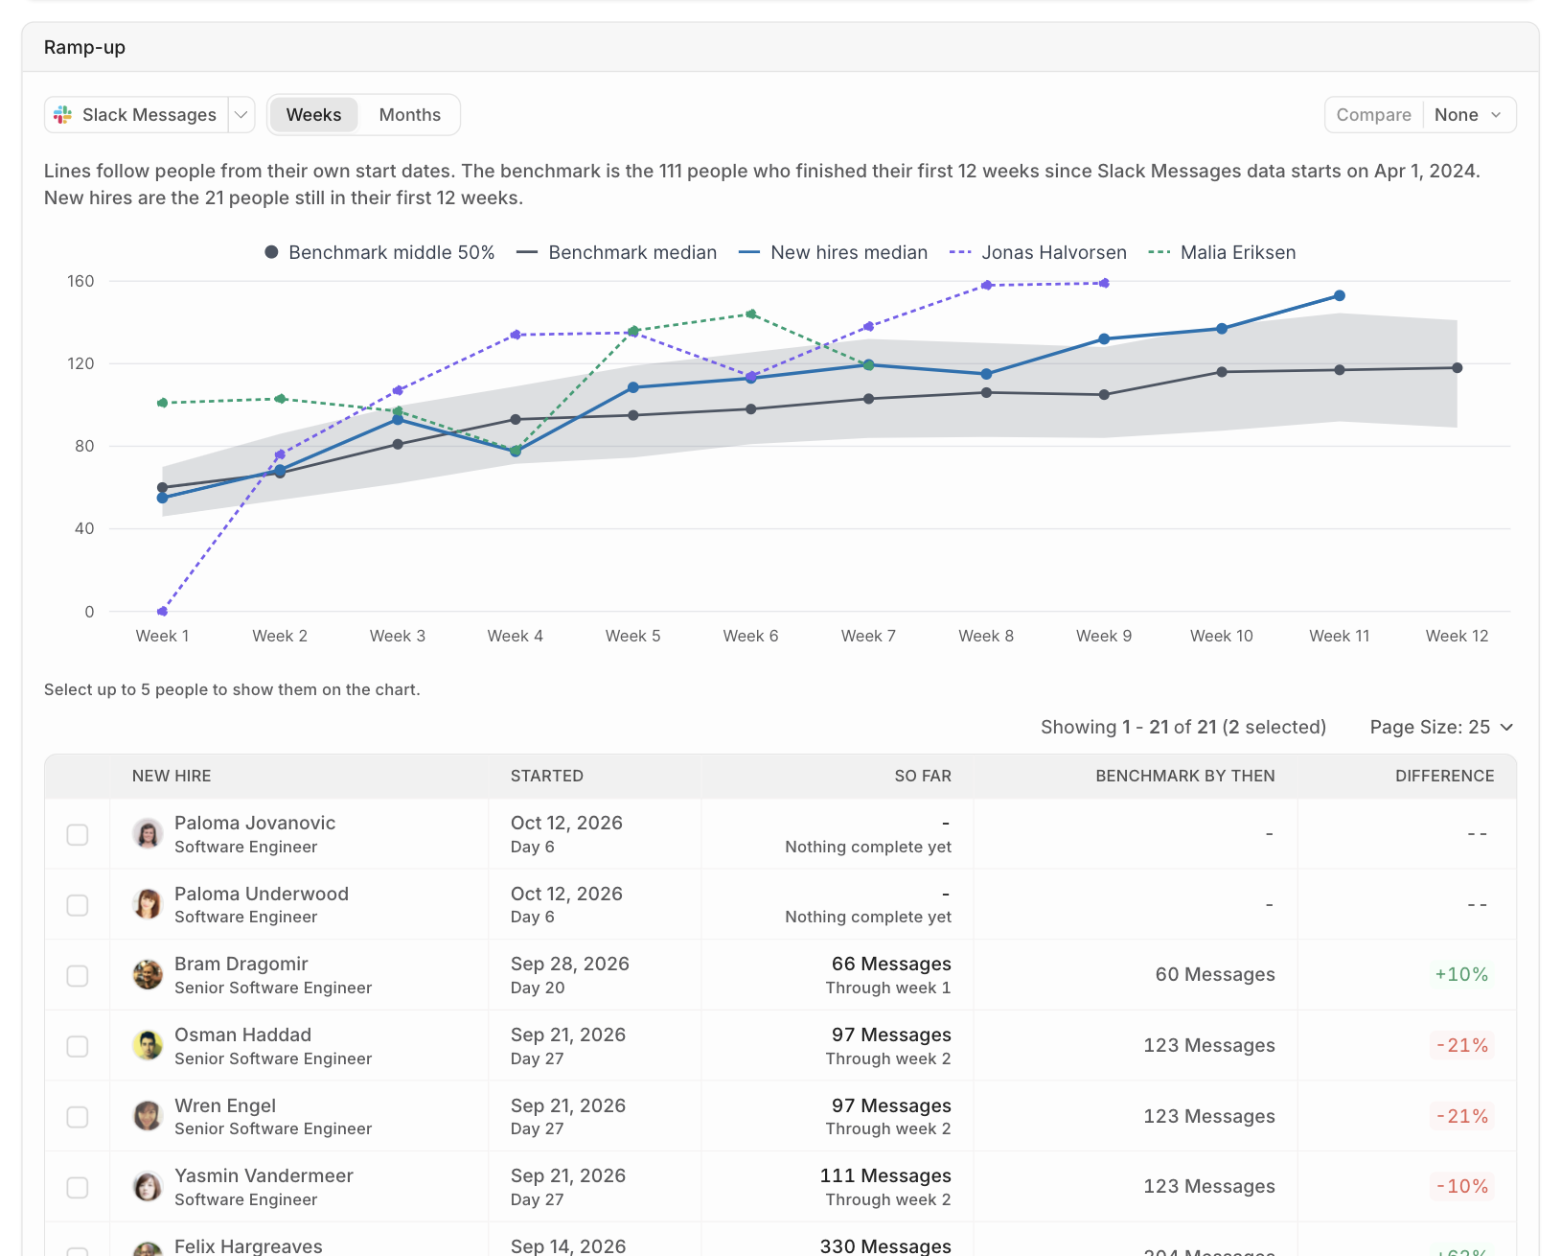Click the New hires median Week 11 point
Viewport: 1561px width, 1256px height.
coord(1340,296)
